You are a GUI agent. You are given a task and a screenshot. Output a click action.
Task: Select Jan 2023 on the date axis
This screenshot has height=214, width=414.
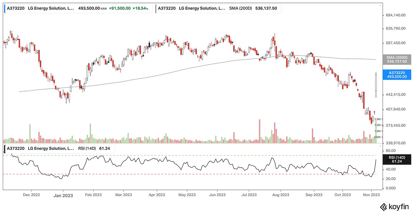point(63,196)
